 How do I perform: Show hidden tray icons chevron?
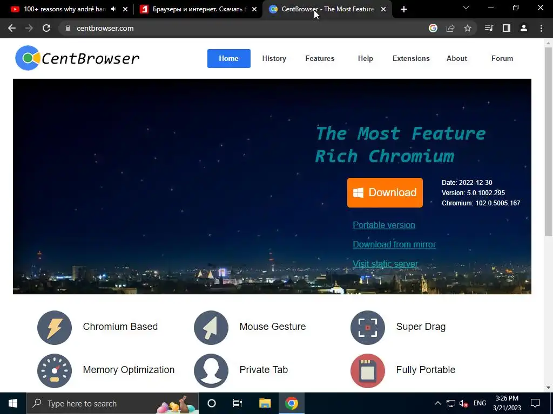pyautogui.click(x=437, y=403)
